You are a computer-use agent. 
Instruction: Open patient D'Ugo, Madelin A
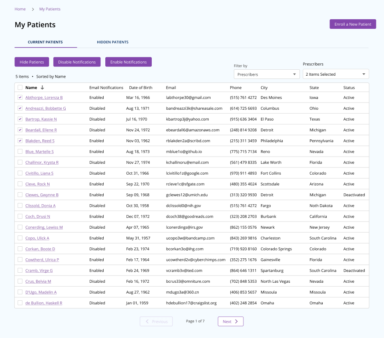pos(41,292)
